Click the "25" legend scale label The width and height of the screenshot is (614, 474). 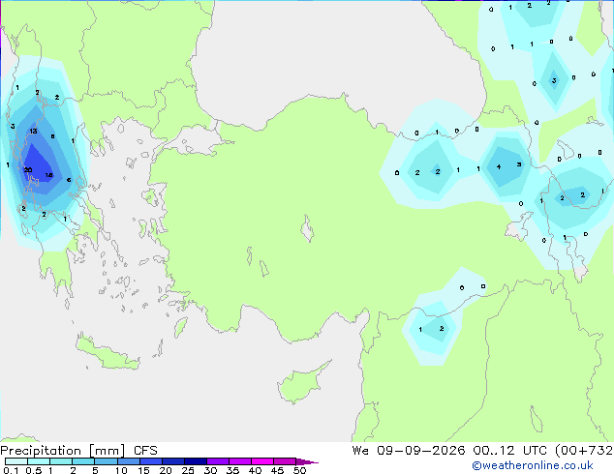coord(188,470)
